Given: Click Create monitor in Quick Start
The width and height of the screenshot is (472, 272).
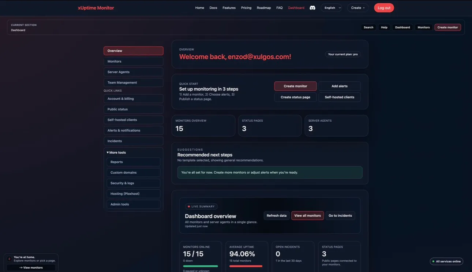Looking at the screenshot, I should (295, 86).
